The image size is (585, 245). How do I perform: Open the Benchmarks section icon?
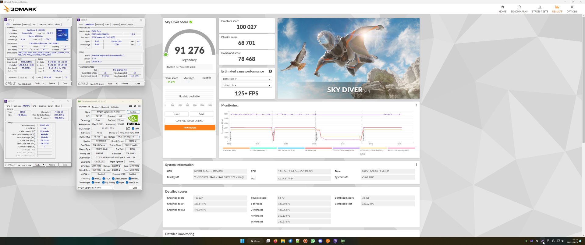[519, 7]
